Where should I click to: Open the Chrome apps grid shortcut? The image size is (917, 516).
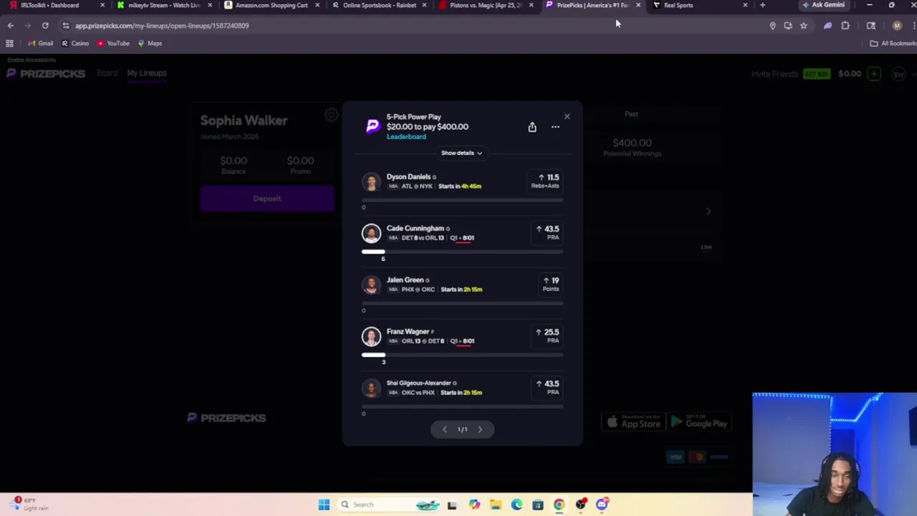coord(9,44)
